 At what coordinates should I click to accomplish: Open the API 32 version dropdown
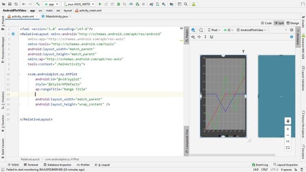(x=229, y=30)
